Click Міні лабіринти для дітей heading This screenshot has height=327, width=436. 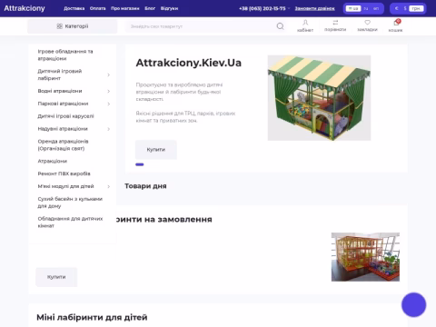92,317
